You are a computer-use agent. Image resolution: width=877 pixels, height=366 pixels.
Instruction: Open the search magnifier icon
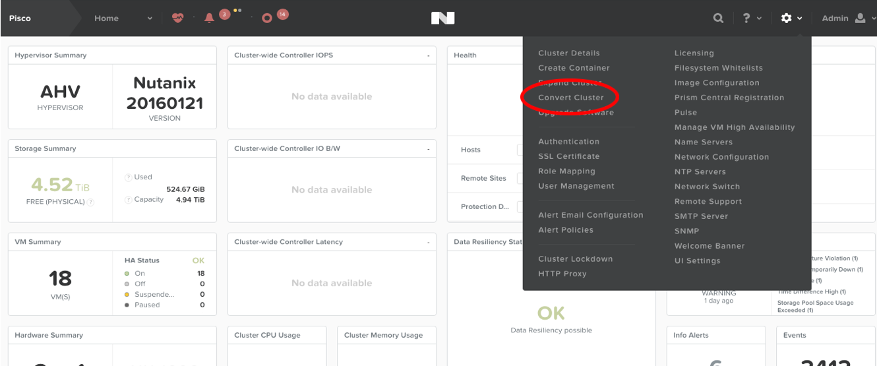coord(719,18)
